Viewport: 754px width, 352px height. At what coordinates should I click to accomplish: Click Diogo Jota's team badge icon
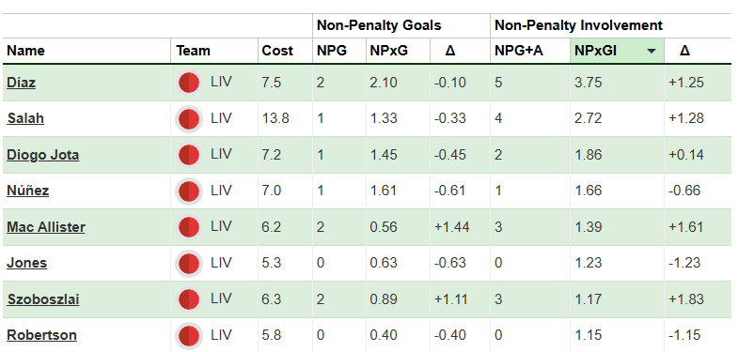(x=188, y=155)
